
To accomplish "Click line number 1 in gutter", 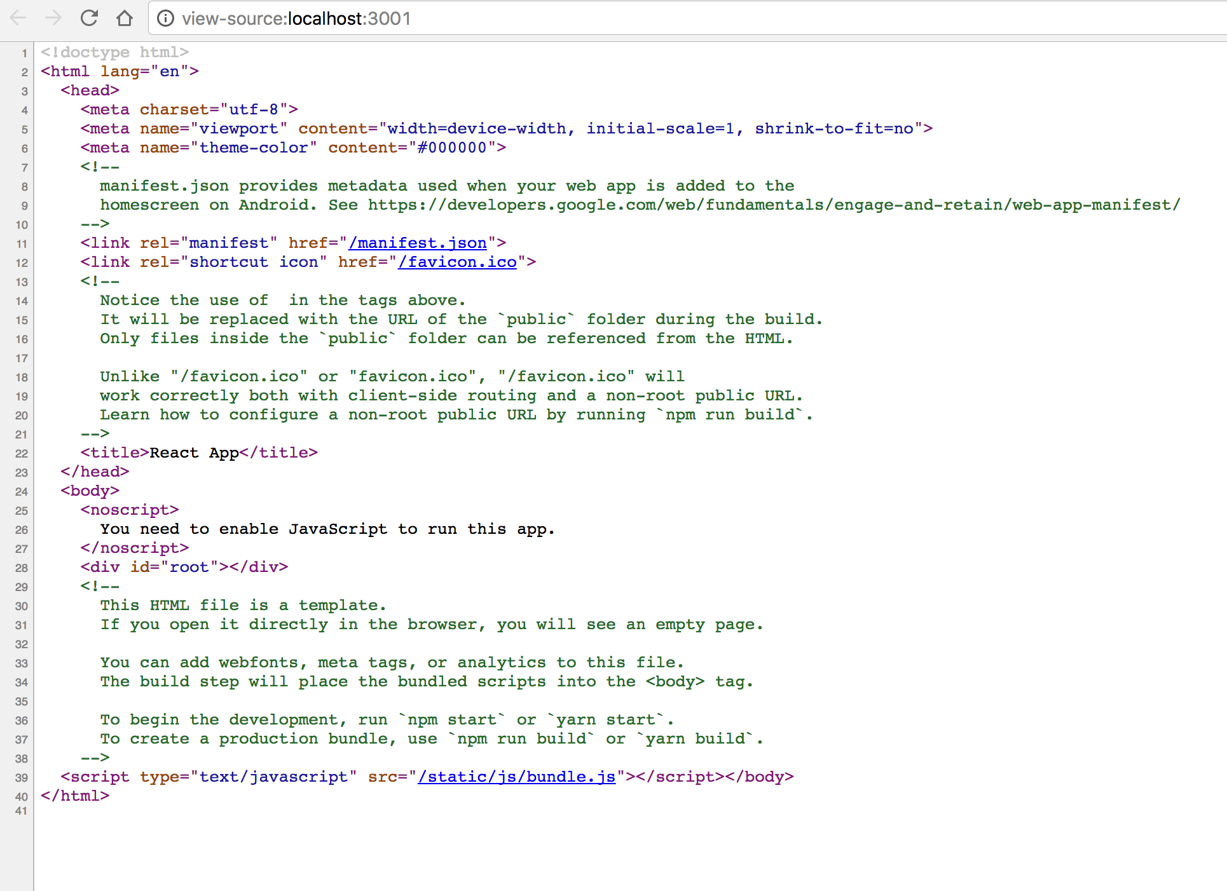I will [24, 53].
